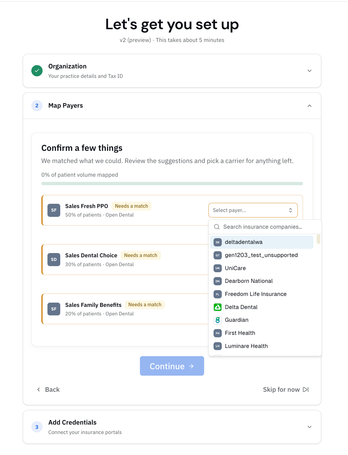
Task: Click the Guardian logo icon
Action: (218, 320)
